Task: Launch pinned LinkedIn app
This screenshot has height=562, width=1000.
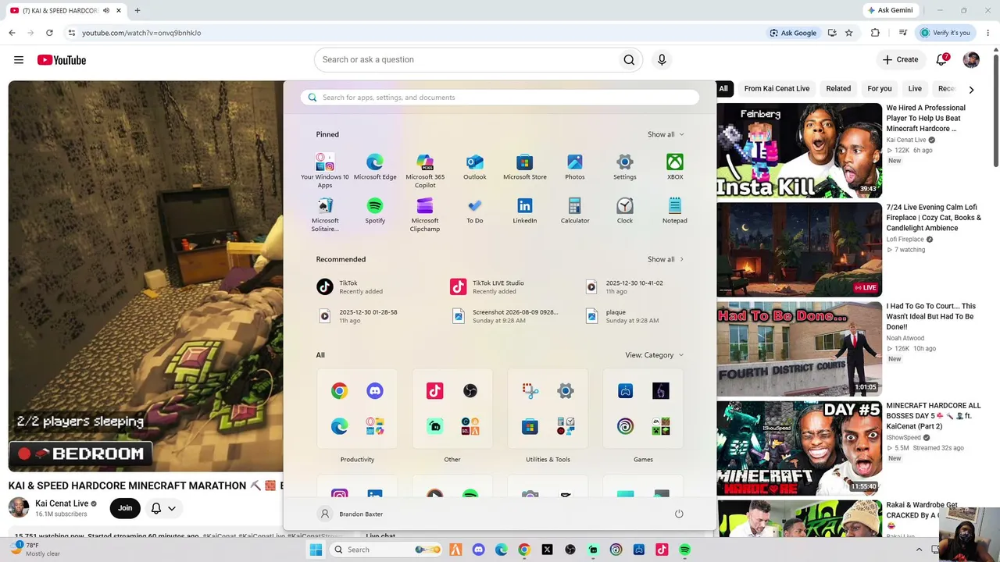Action: pyautogui.click(x=525, y=211)
